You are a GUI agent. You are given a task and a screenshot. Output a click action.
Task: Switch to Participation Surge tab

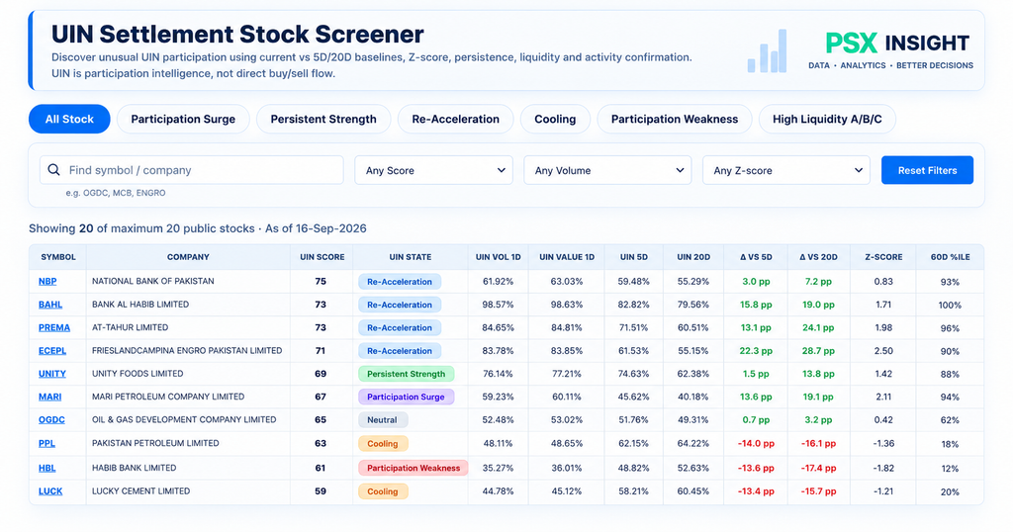coord(183,119)
